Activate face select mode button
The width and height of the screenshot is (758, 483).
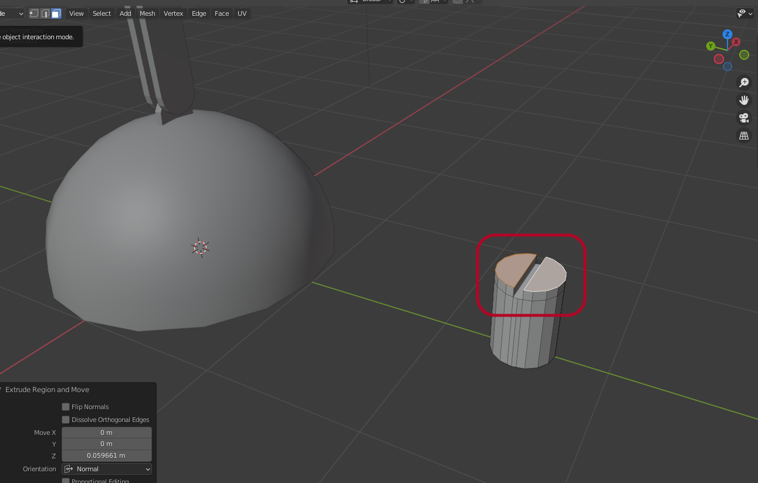56,13
